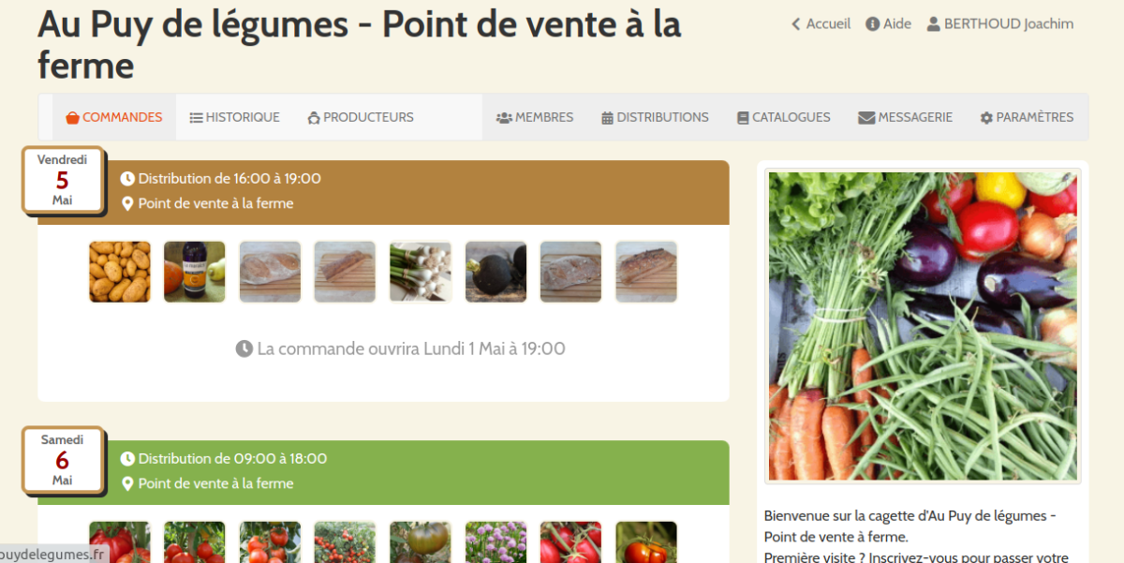Select the asparagus bunch product thumbnail
The image size is (1124, 563).
pos(421,272)
